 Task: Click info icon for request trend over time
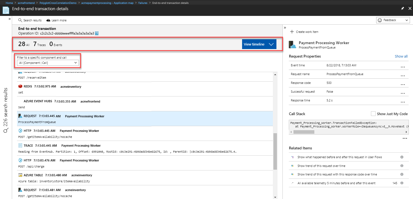(402, 166)
